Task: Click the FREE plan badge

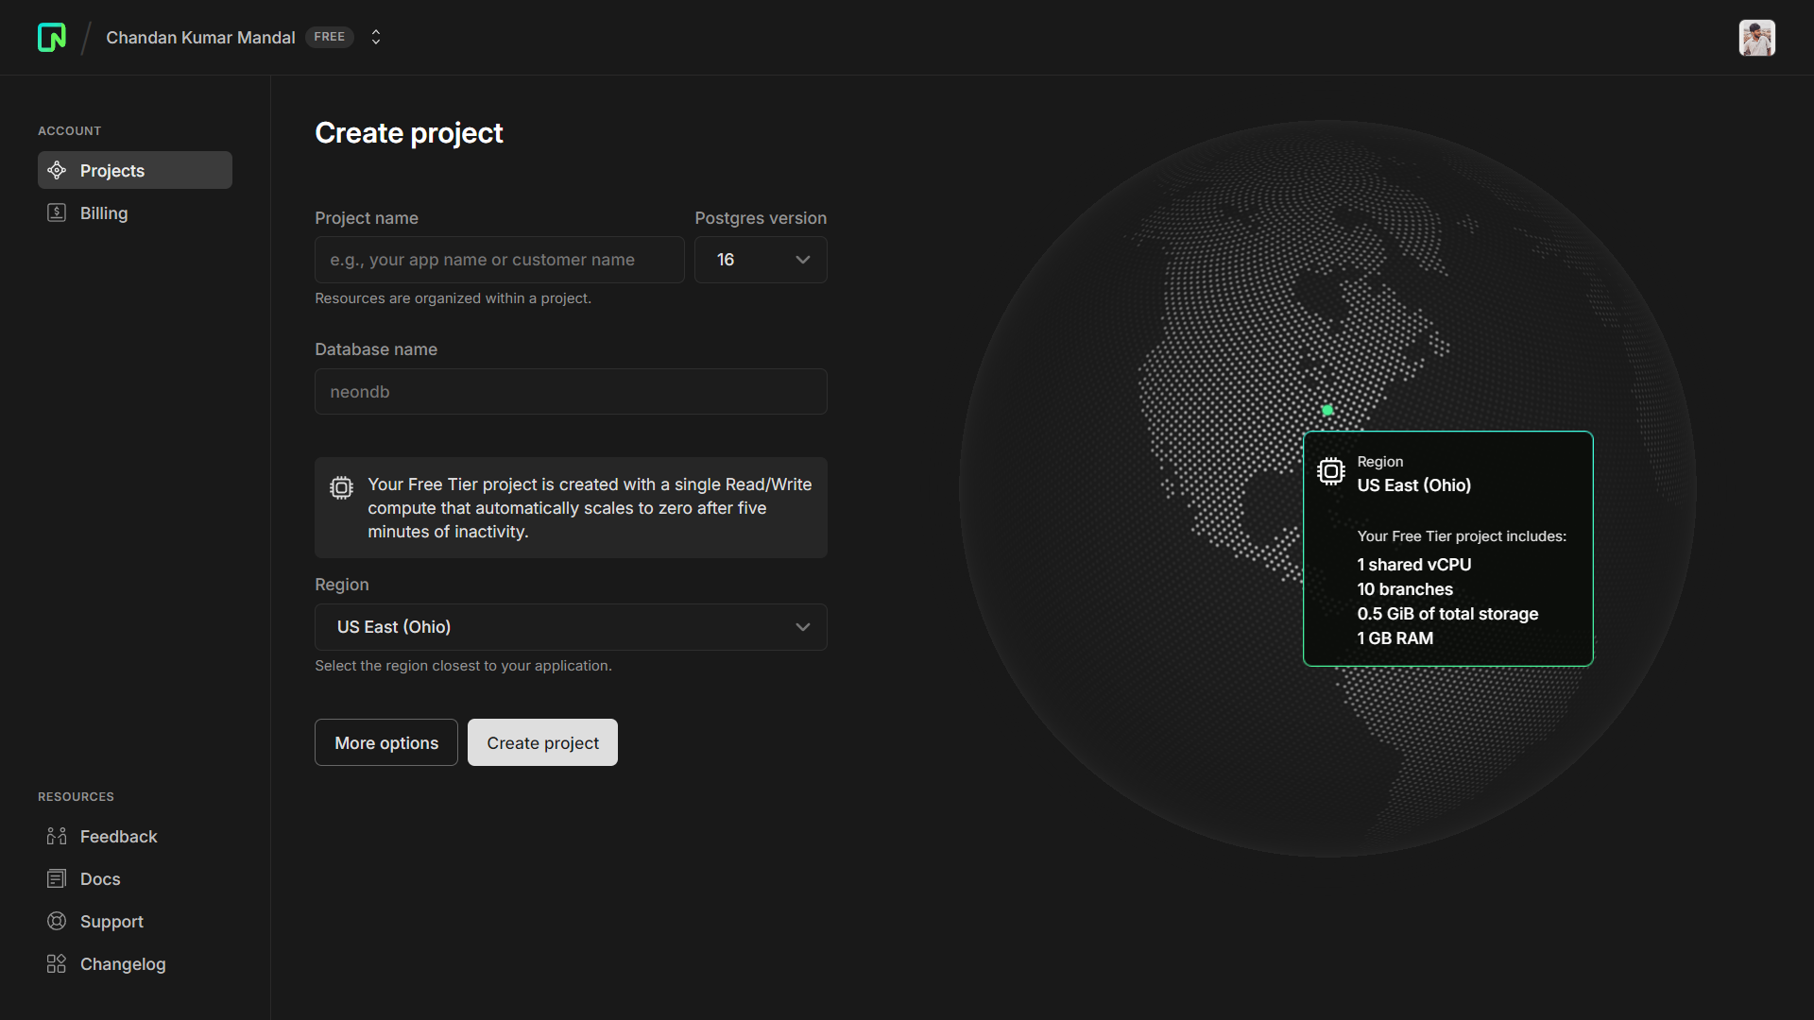Action: (x=329, y=37)
